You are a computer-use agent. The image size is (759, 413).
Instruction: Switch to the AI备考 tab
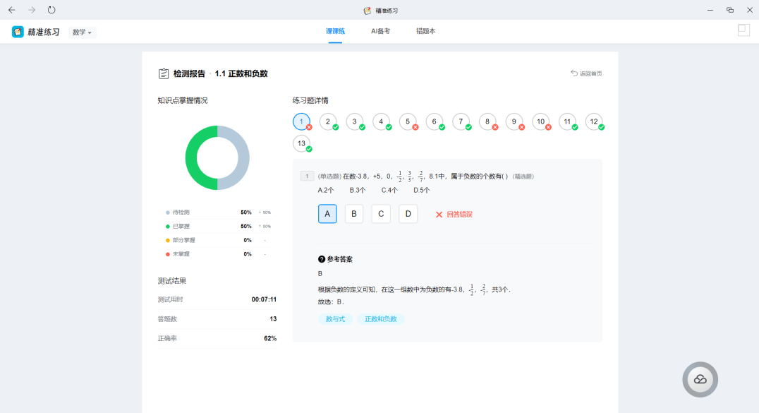(x=381, y=32)
